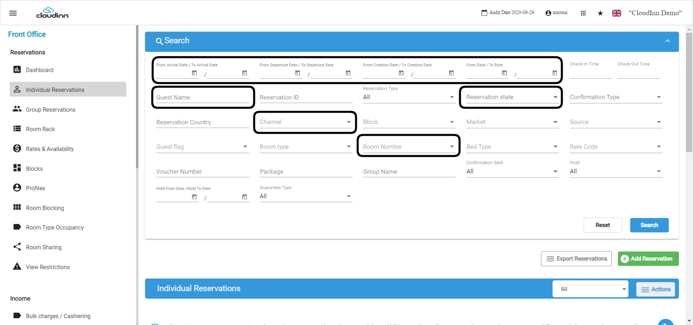
Task: Click the Audit Date calendar icon
Action: pyautogui.click(x=484, y=13)
